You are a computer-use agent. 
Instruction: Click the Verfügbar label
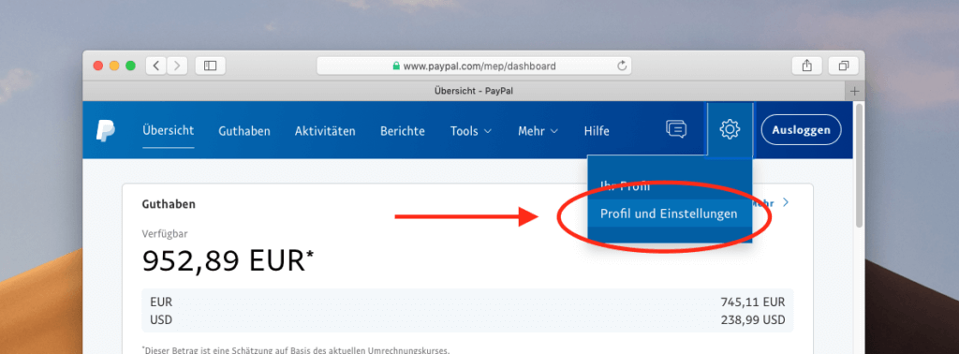click(165, 233)
